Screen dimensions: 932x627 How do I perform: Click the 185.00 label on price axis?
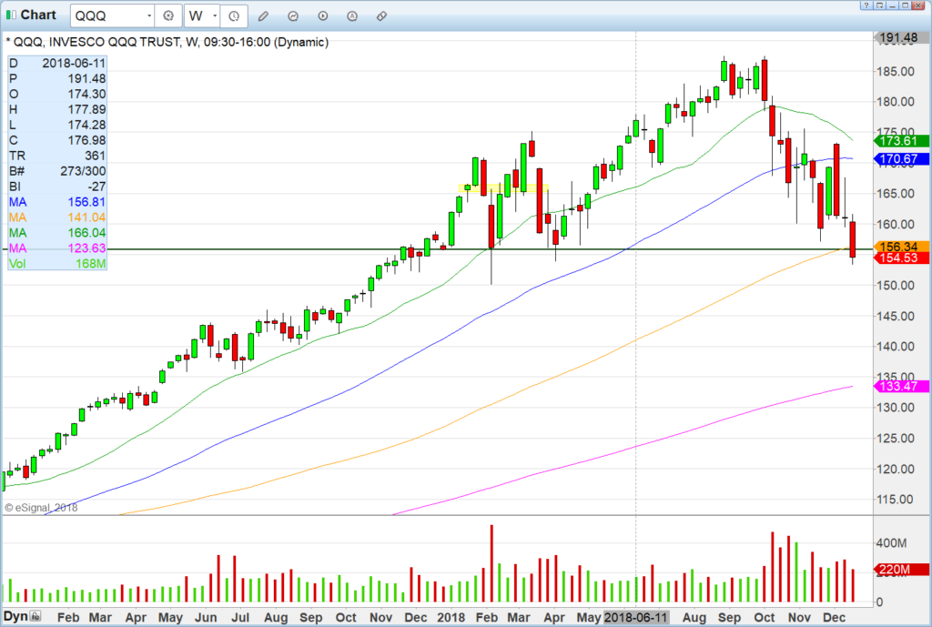pyautogui.click(x=896, y=71)
